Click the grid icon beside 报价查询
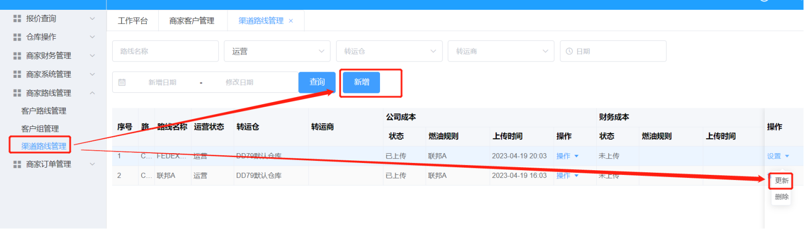 coord(17,19)
